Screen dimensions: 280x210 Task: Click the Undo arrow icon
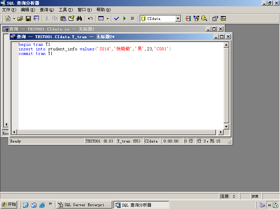[x=90, y=19]
